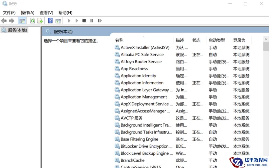Restart the selected service
The image size is (269, 168).
(x=99, y=21)
